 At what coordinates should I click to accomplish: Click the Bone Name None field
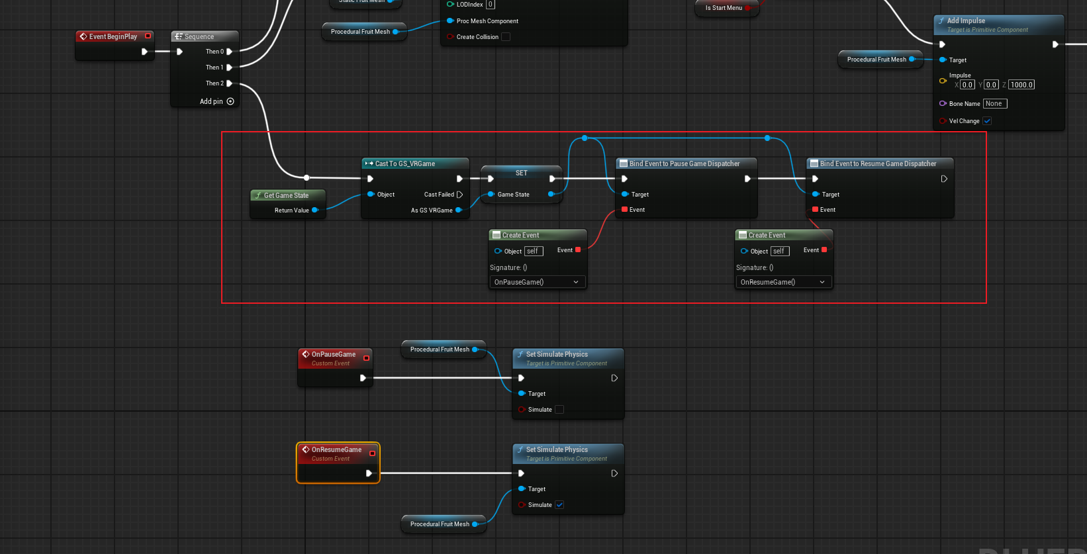tap(995, 104)
